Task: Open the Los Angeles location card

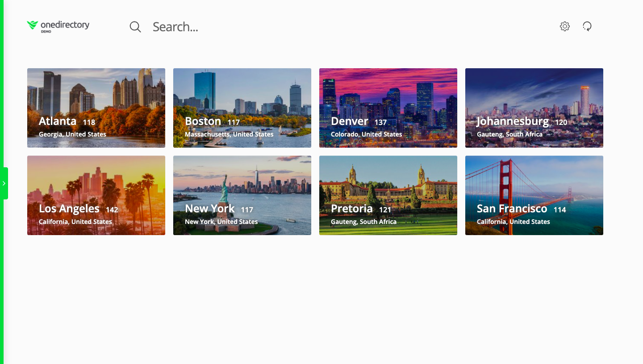Action: coord(96,195)
